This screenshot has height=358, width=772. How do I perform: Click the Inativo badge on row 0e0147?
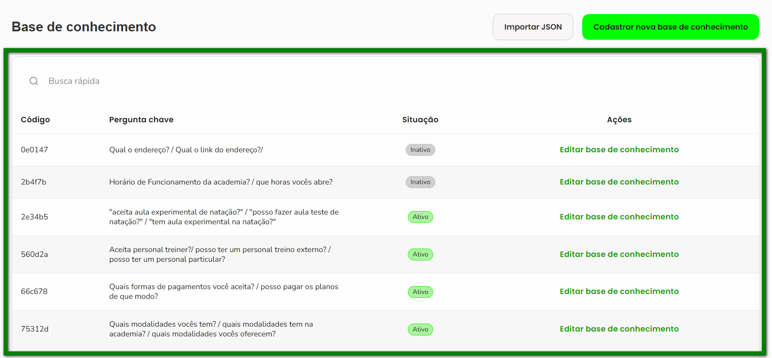[x=420, y=150]
